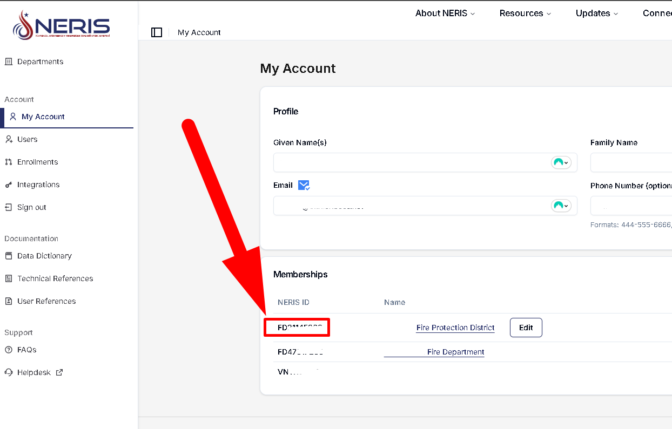Click into the Email input field

tap(411, 206)
